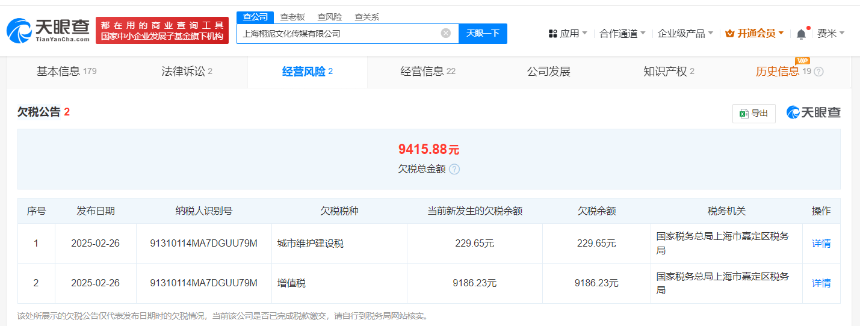
Task: Open the 知识产权 tab
Action: coord(669,72)
